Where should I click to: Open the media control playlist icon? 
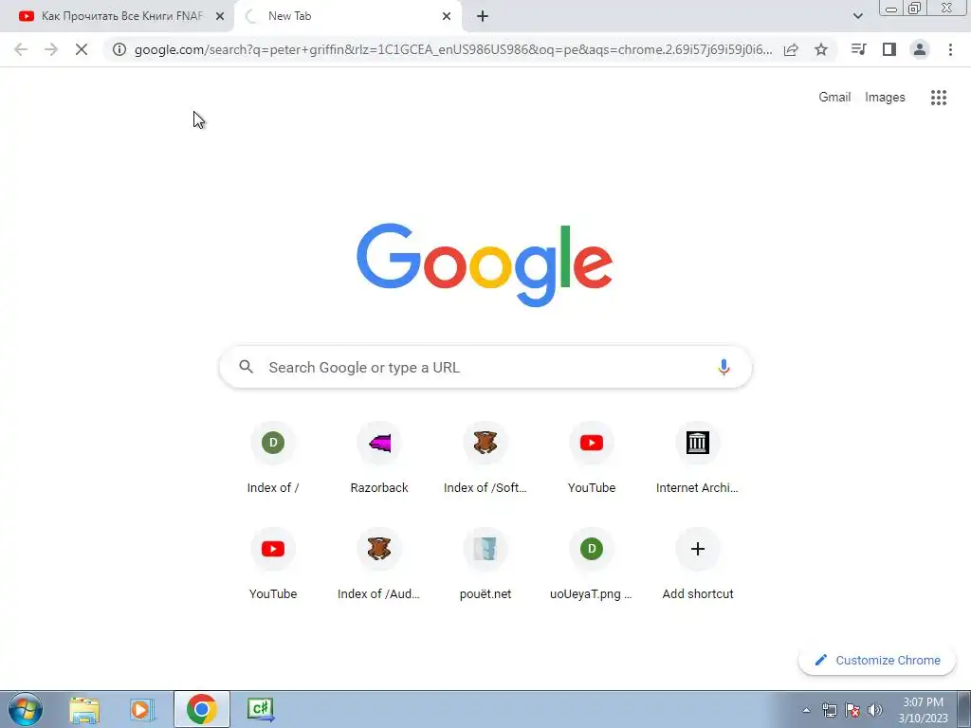tap(858, 49)
